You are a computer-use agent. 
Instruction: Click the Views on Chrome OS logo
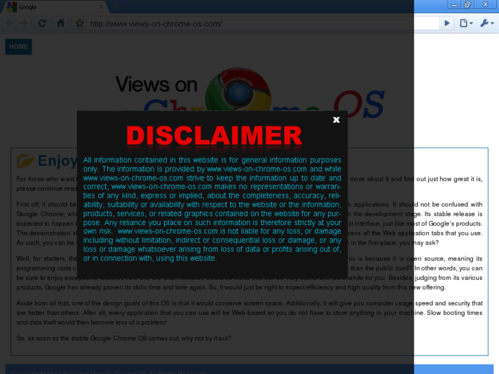click(x=250, y=93)
